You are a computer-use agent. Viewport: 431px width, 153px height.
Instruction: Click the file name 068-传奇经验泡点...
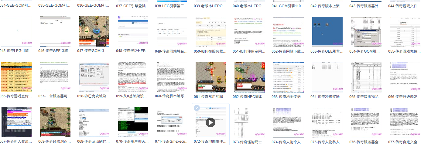coord(55,142)
